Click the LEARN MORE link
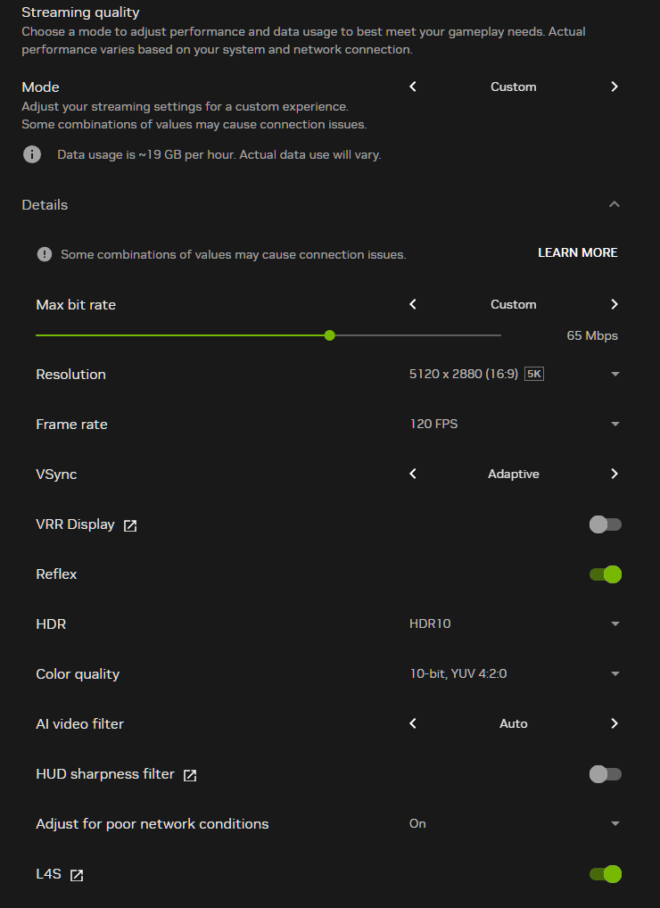 coord(577,252)
